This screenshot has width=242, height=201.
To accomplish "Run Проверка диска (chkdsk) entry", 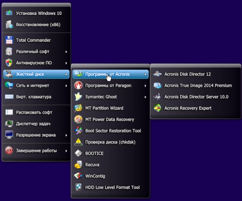I will coord(111,142).
